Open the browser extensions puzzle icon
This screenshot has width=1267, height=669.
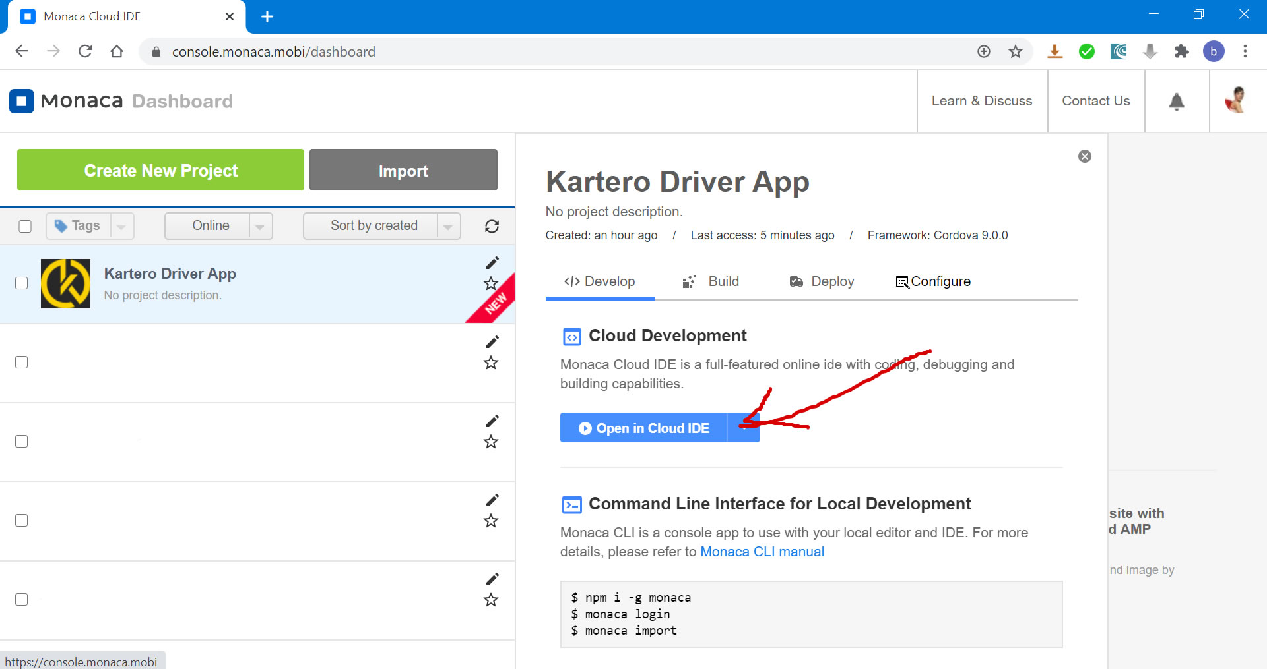click(x=1182, y=51)
